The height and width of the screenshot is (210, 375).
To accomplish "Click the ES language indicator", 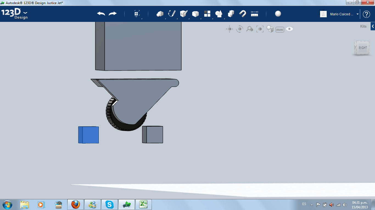I will [x=304, y=204].
